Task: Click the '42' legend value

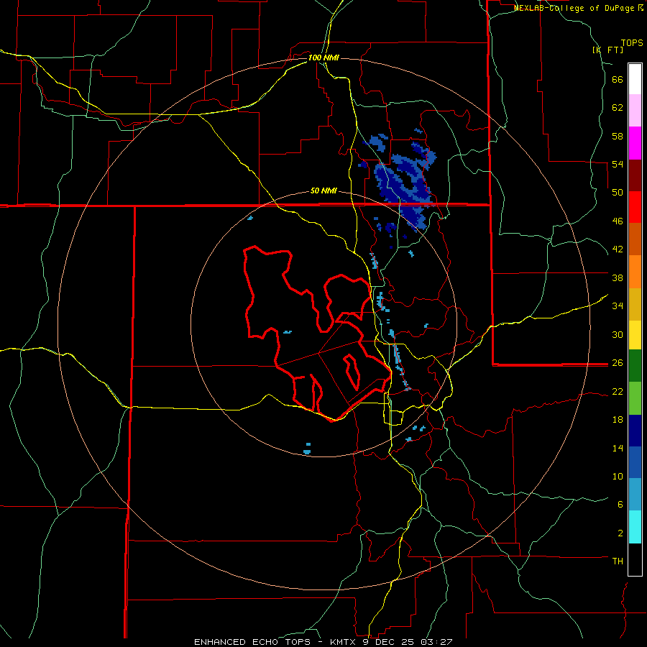Action: 618,249
